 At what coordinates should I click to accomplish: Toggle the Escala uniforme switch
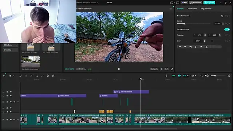(x=227, y=29)
